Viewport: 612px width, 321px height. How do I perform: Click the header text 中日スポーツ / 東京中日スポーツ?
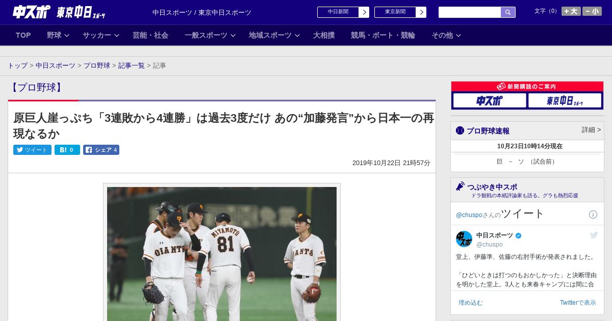pos(202,13)
